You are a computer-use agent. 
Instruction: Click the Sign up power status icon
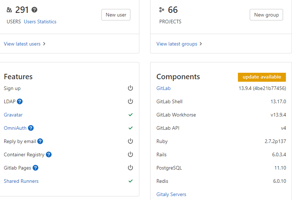click(130, 88)
